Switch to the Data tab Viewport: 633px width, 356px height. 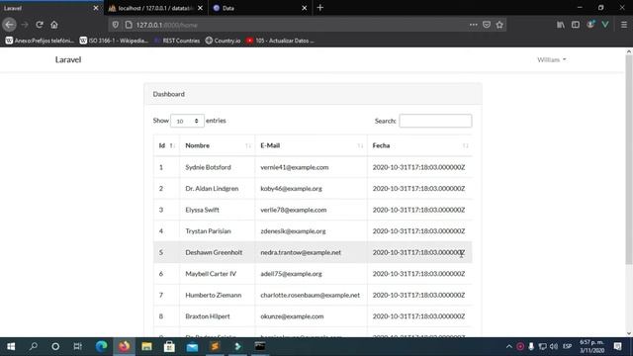(x=260, y=8)
